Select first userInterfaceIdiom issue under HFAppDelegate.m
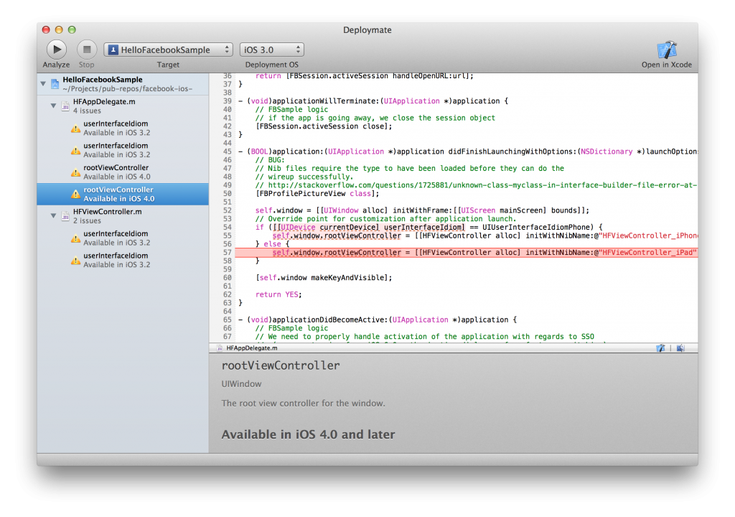This screenshot has height=517, width=735. click(x=123, y=128)
